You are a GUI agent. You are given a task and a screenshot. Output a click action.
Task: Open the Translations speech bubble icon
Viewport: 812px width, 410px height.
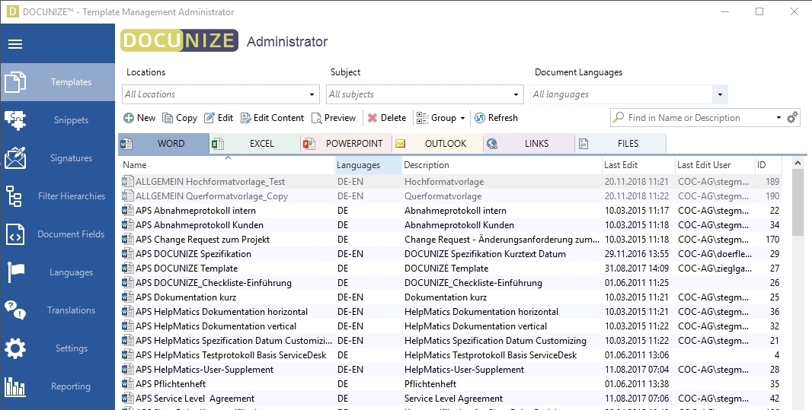tap(15, 310)
